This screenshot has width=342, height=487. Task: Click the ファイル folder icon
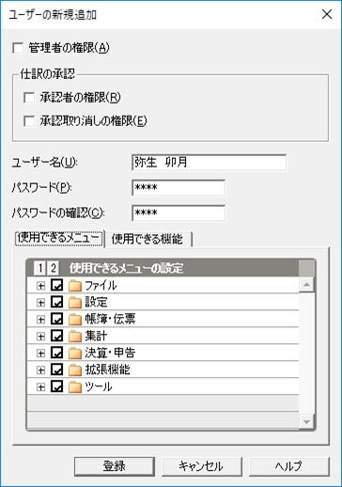75,286
